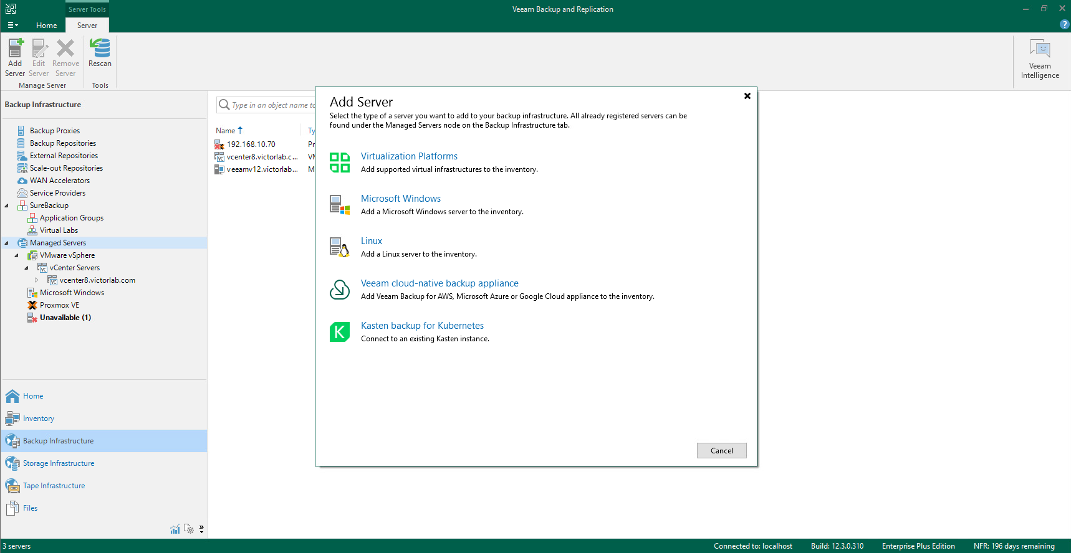Open the main hamburger menu
Viewport: 1071px width, 553px height.
tap(12, 26)
